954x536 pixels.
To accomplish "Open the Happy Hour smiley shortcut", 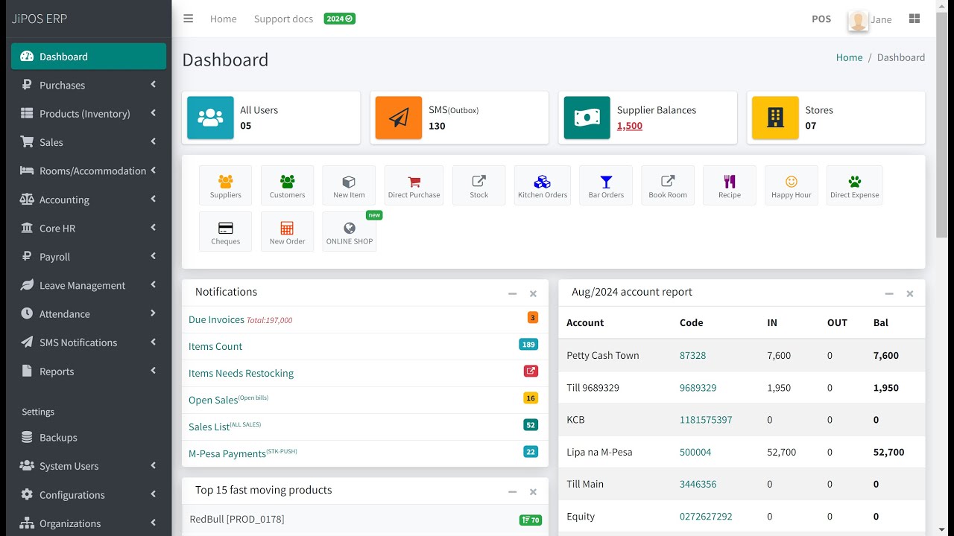I will [792, 185].
